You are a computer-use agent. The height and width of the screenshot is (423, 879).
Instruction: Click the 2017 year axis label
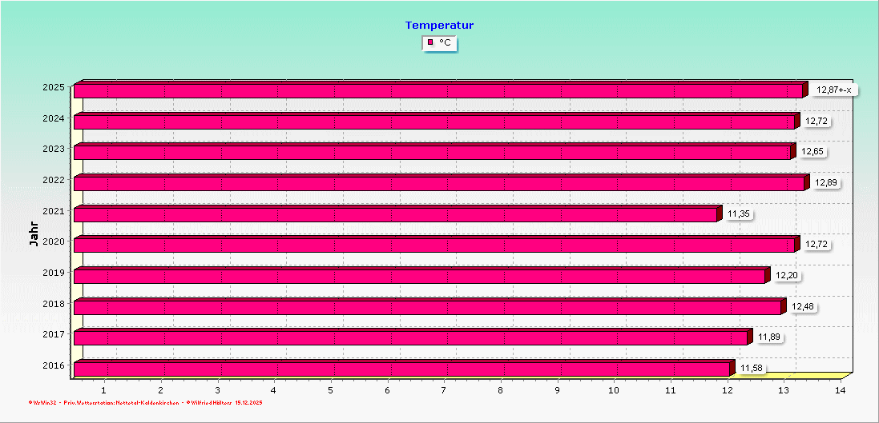tap(54, 334)
